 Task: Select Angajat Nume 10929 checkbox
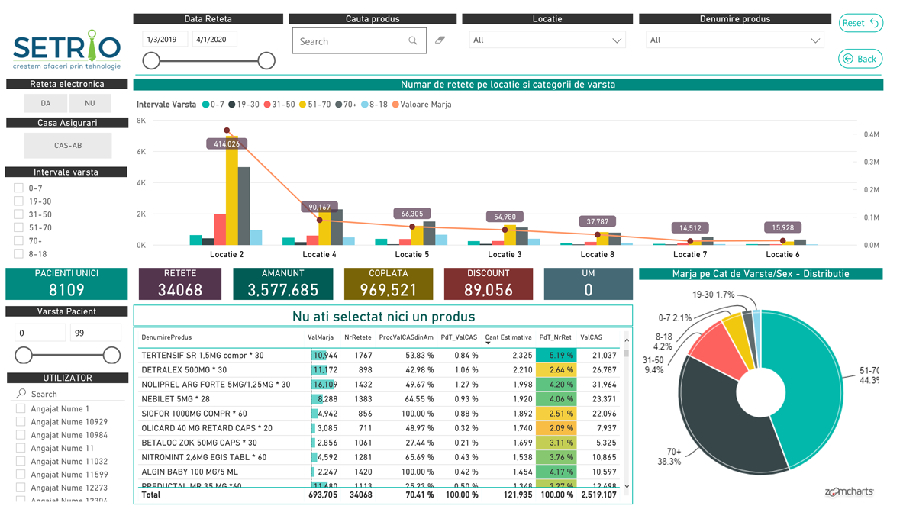(21, 422)
